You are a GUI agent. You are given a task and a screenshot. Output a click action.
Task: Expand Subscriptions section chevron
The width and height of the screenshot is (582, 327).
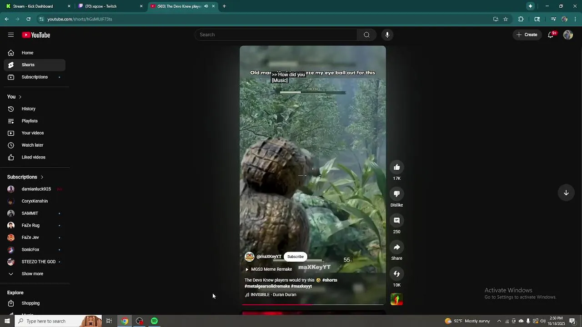[42, 177]
